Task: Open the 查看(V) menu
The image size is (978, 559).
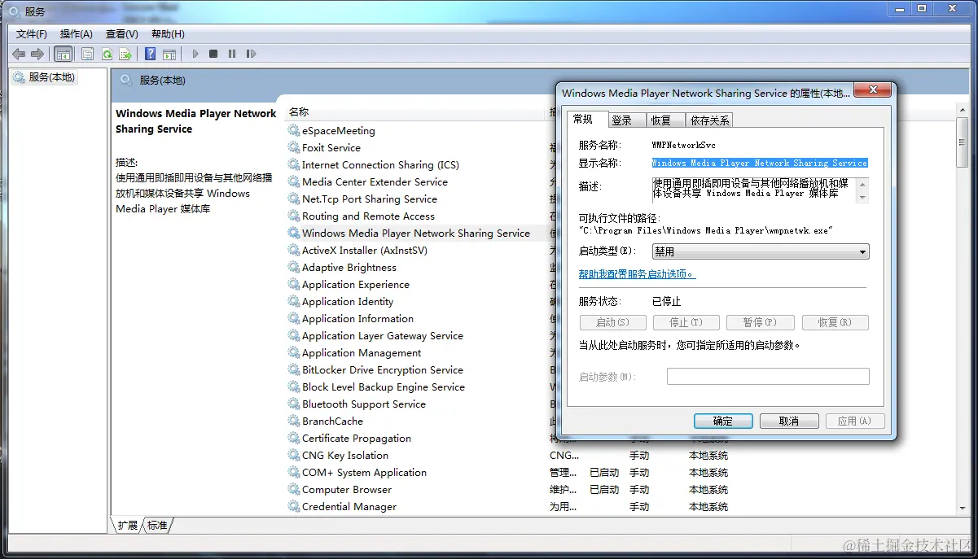Action: click(122, 34)
